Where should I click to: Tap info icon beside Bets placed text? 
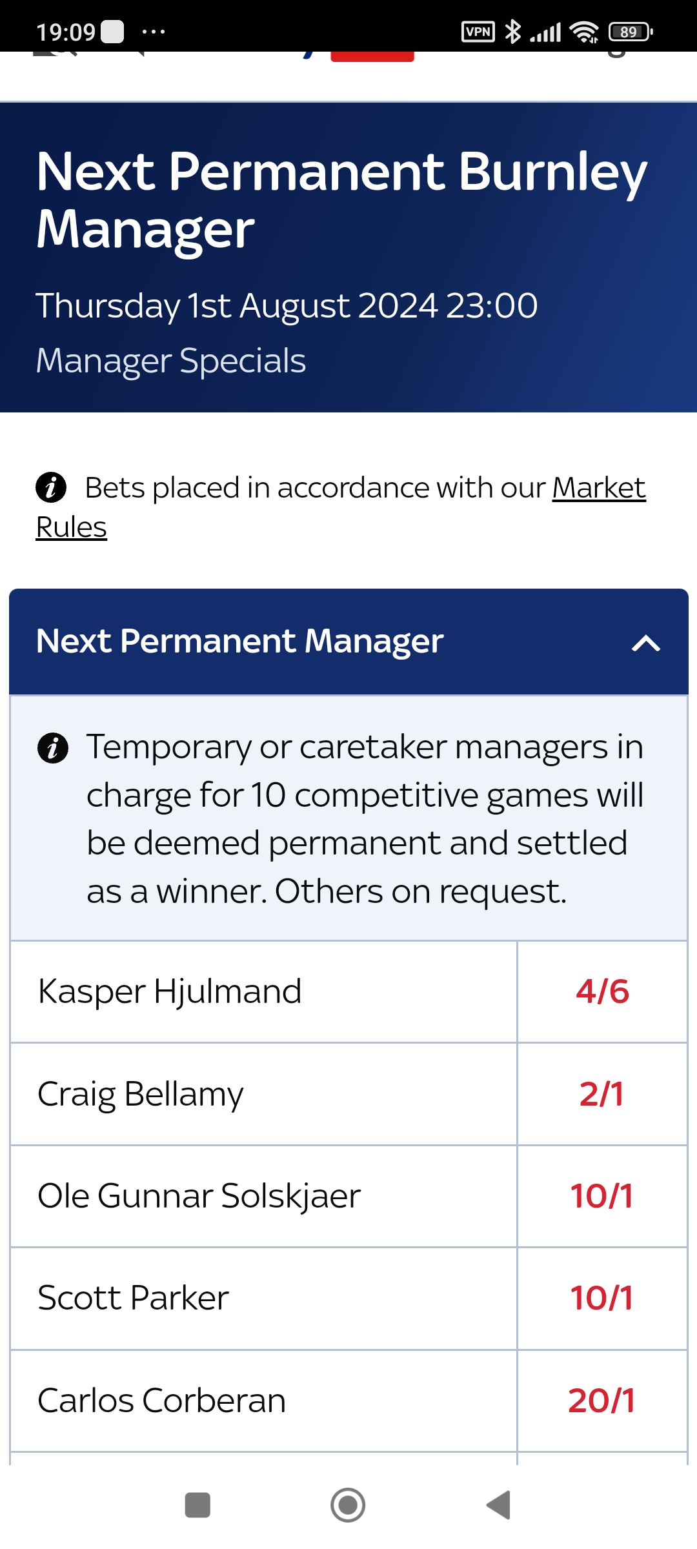tap(51, 487)
